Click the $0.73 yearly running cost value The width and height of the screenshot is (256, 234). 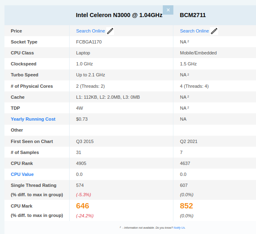pyautogui.click(x=82, y=119)
